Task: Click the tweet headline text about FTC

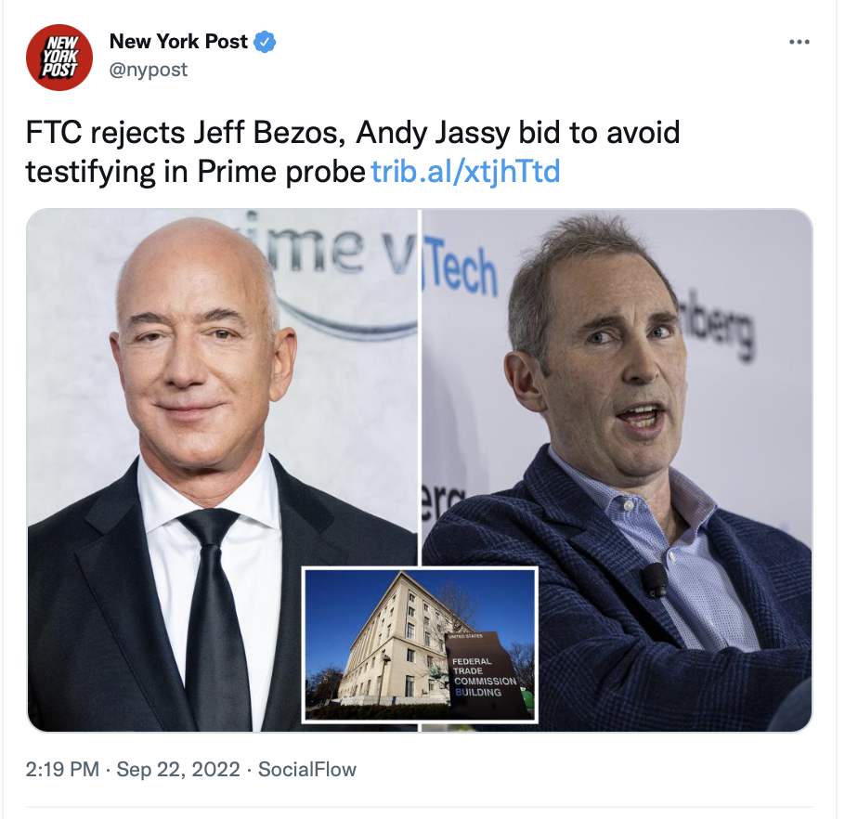Action: [x=353, y=152]
